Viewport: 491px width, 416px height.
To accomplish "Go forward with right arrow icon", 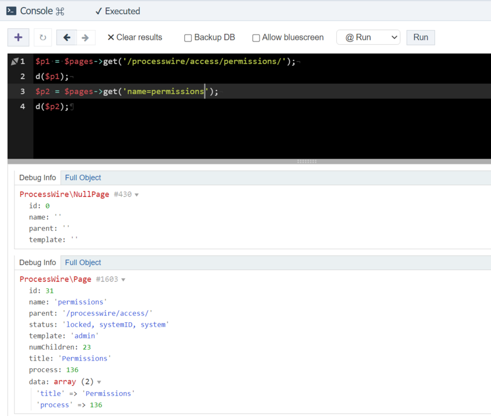I will [x=85, y=38].
